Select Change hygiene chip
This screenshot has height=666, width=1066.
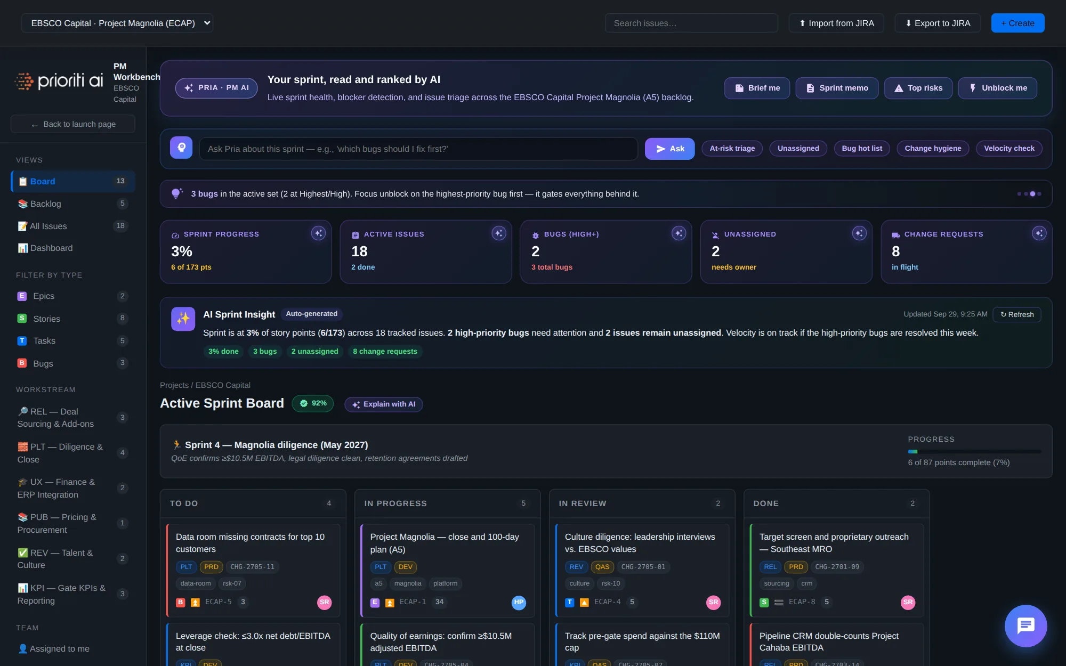[933, 148]
